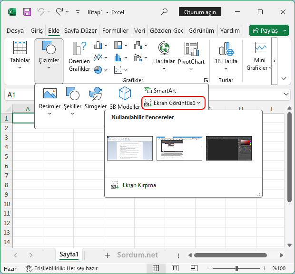Viewport: 295px width, 274px height.
Task: Click the vertical scrollbar thumb
Action: coord(290,157)
